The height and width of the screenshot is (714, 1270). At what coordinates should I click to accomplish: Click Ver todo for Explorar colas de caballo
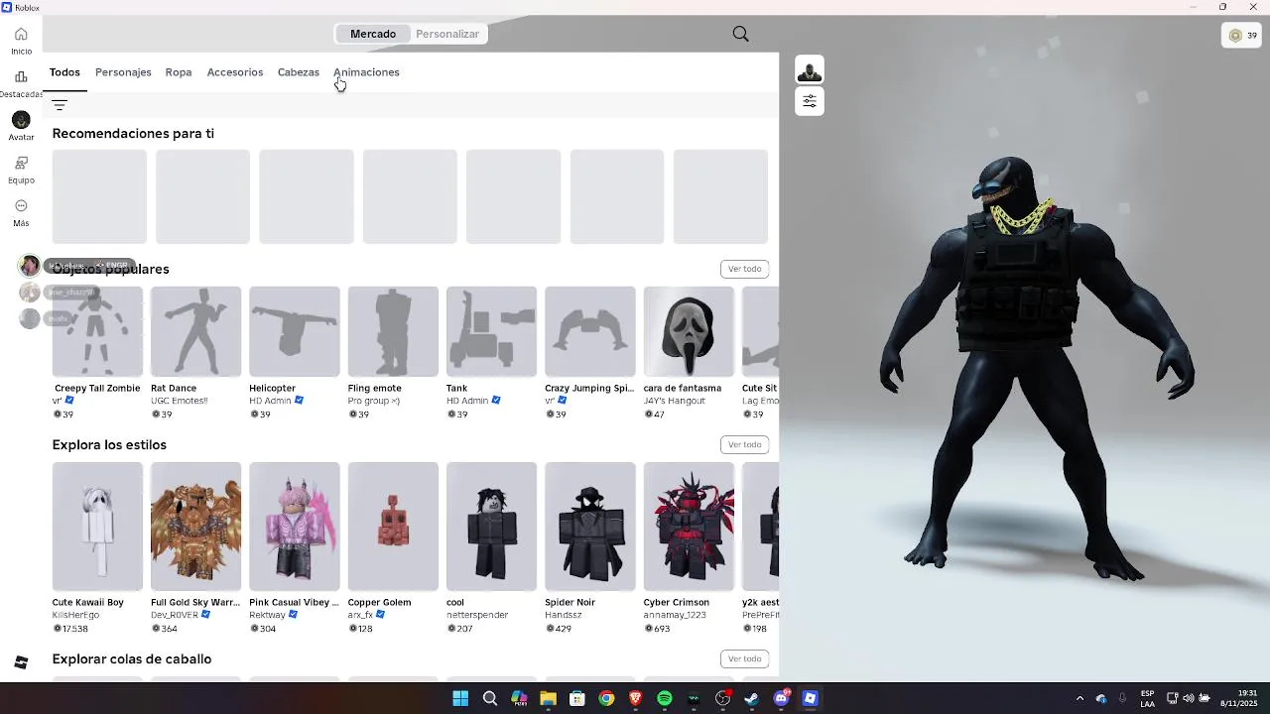pyautogui.click(x=744, y=658)
